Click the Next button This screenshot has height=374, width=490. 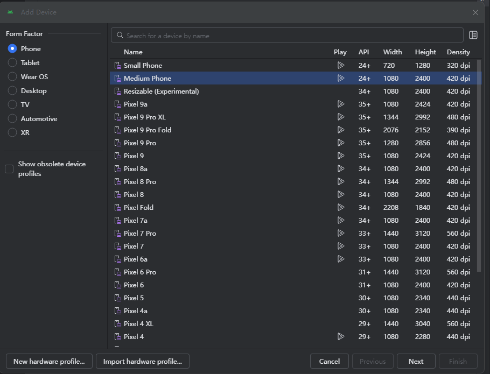coord(416,361)
